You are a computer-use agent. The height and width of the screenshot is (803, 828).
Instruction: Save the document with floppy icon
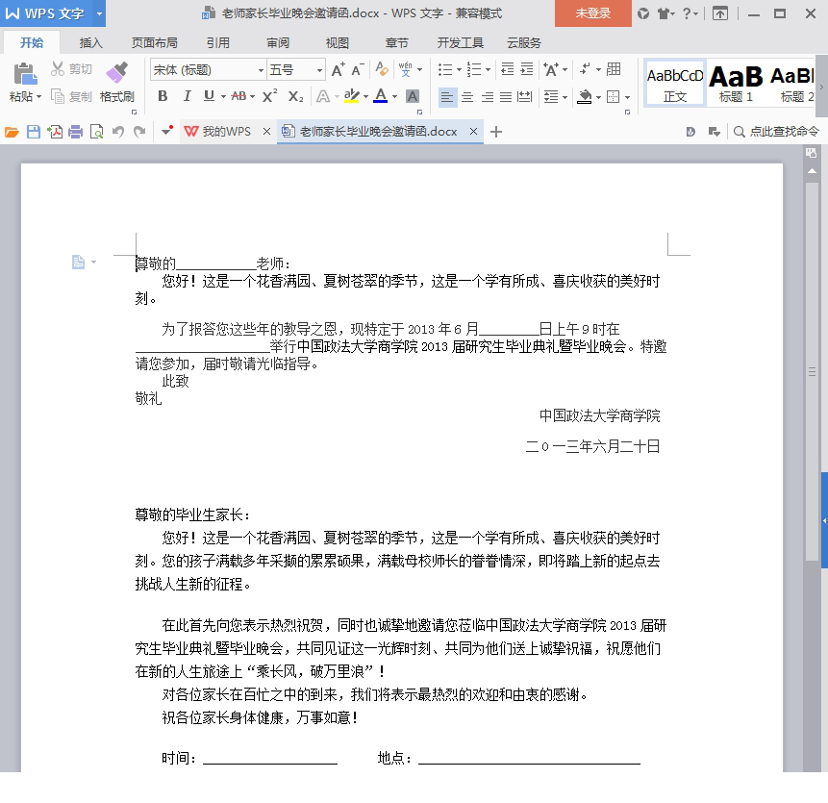click(x=34, y=132)
